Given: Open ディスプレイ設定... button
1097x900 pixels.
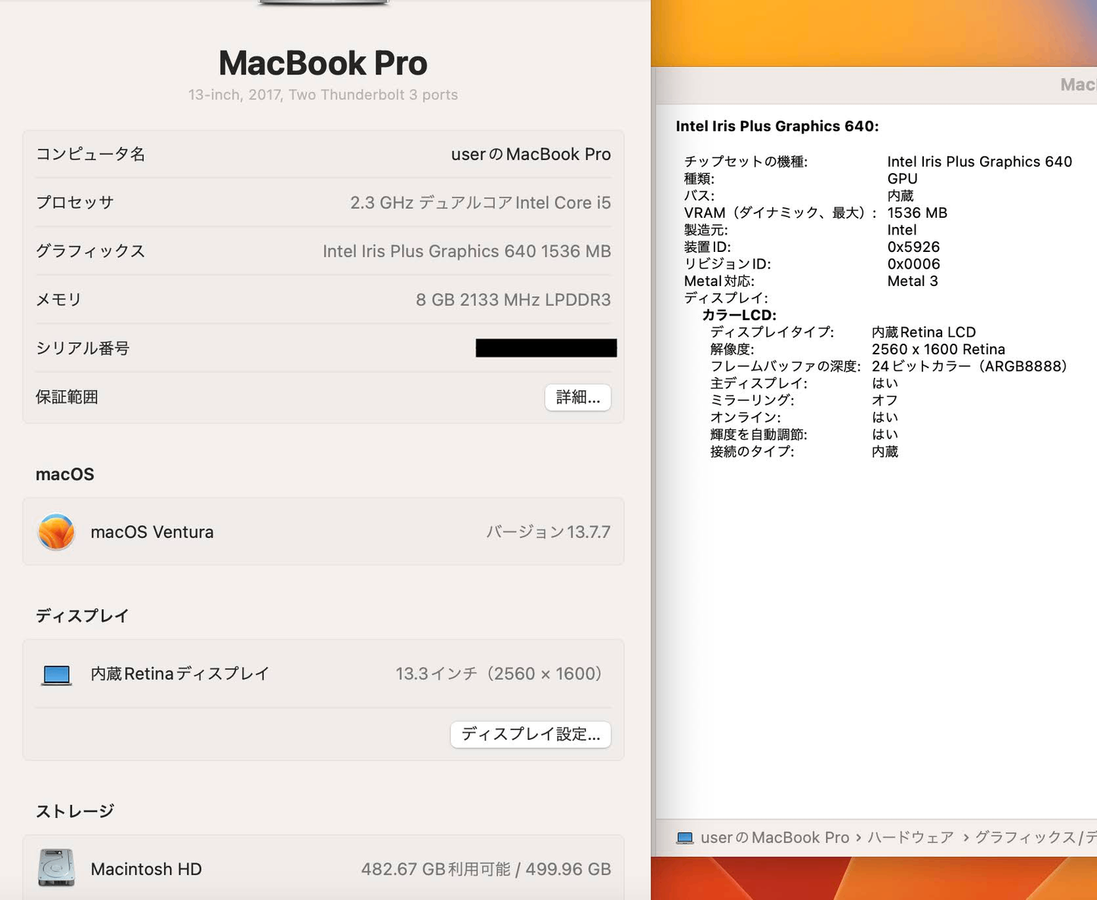Looking at the screenshot, I should (x=530, y=734).
